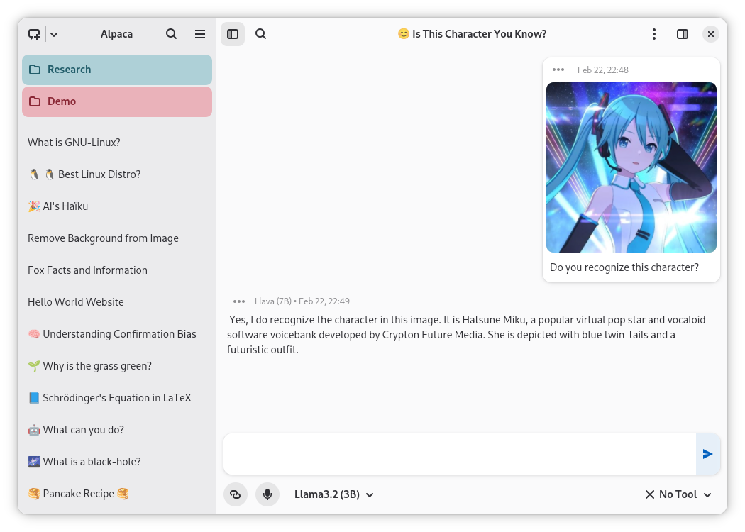Toggle the right side panel
The height and width of the screenshot is (532, 745).
click(683, 34)
